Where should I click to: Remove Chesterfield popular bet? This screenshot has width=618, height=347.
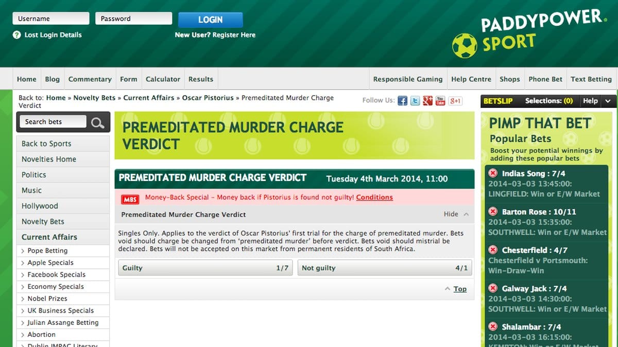[x=493, y=250]
